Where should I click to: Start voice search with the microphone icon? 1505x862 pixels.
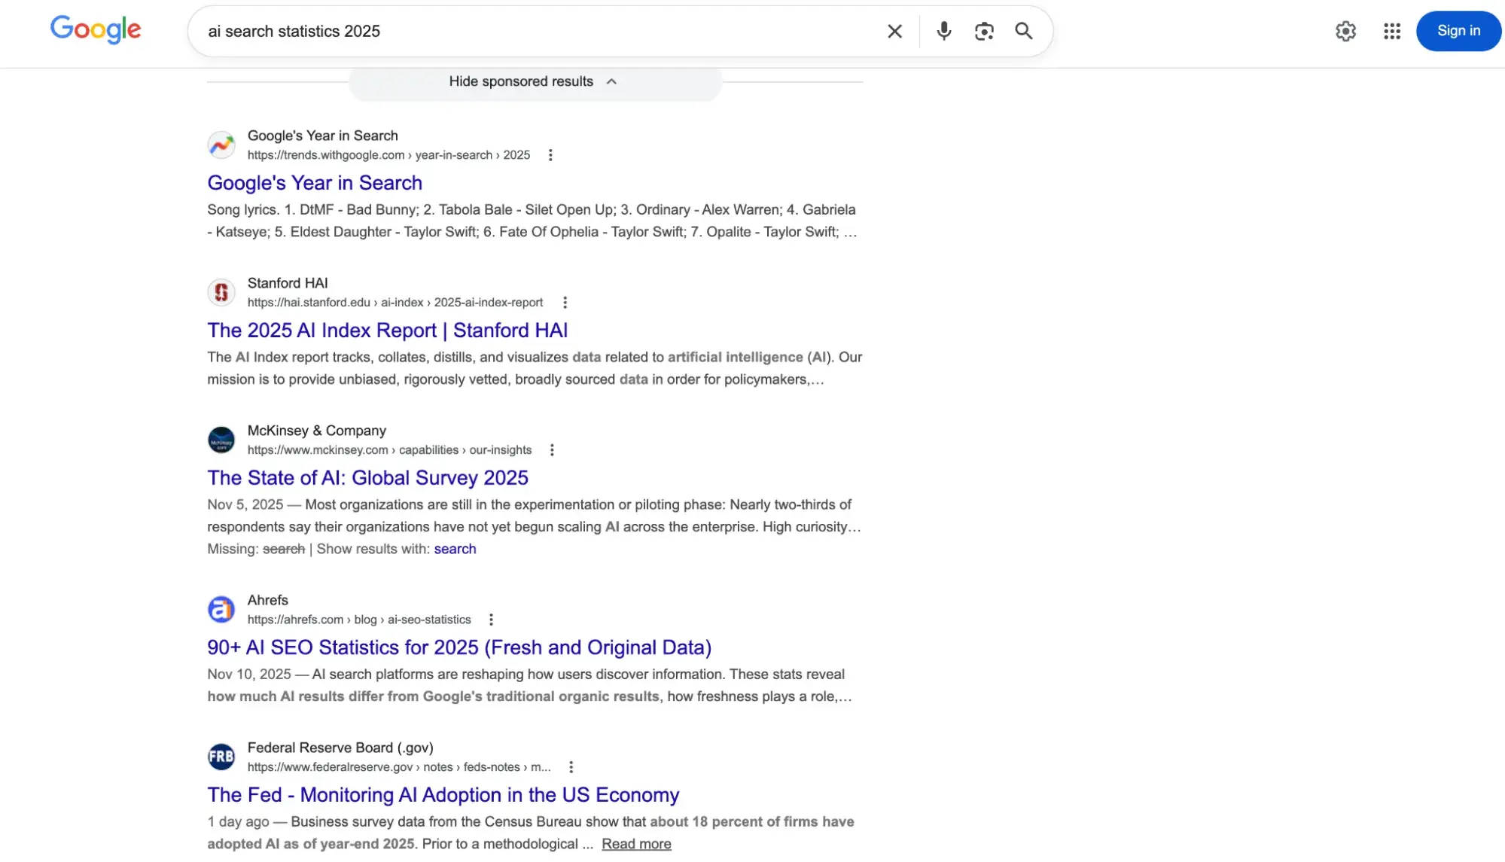click(x=943, y=31)
